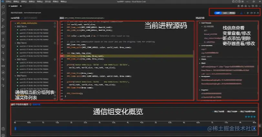Open the Explorer view in activity bar
This screenshot has height=137, width=262.
tap(3, 7)
